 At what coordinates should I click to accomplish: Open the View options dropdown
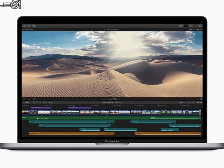pyautogui.click(x=198, y=30)
